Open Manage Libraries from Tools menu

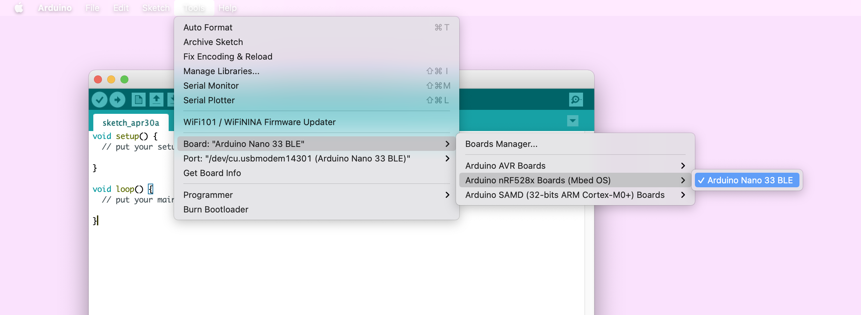[316, 71]
